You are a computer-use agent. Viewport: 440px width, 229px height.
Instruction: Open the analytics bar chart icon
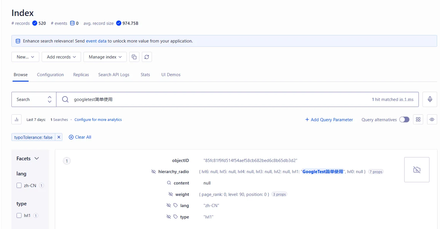coord(17,119)
